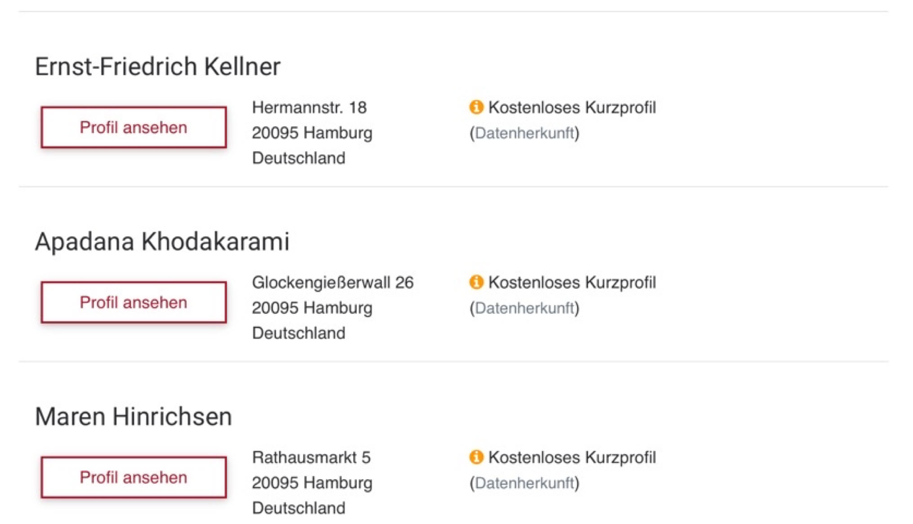
Task: Click the orange info icon in Khodakarami's entry
Action: (x=476, y=282)
